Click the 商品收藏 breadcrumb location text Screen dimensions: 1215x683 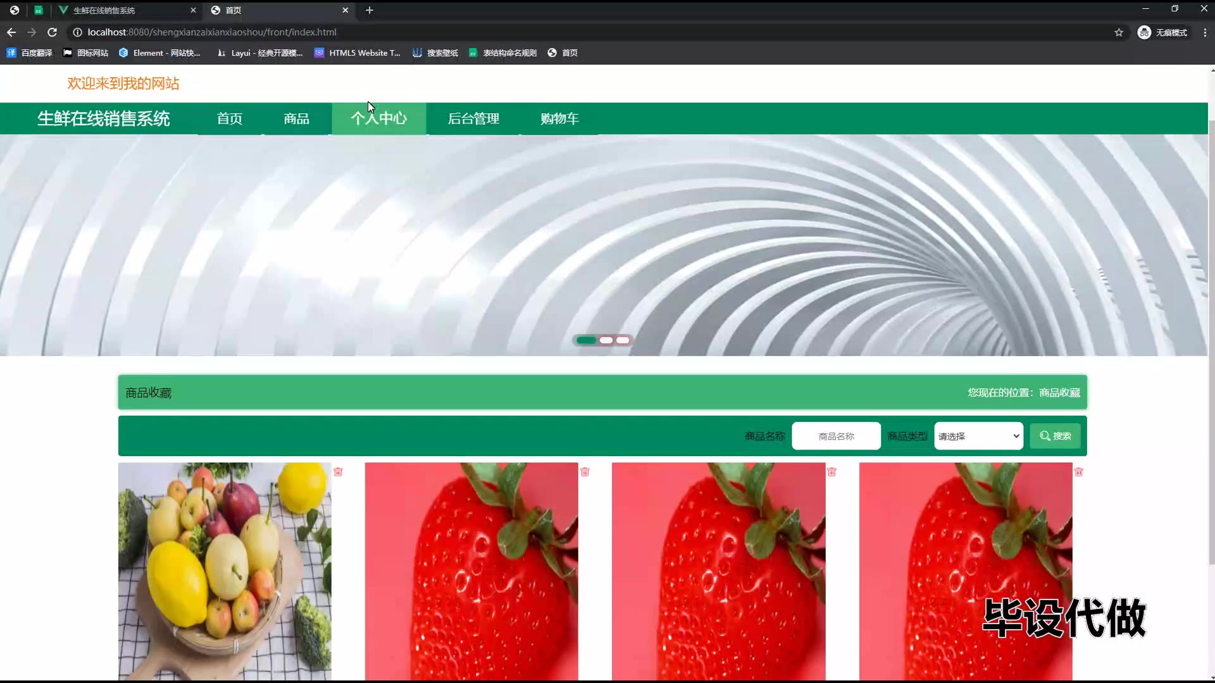click(1059, 393)
